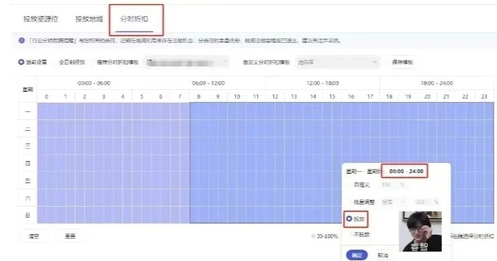Image resolution: width=497 pixels, height=261 pixels.
Task: Click the '00:00 - 06:00' time group header
Action: [x=94, y=83]
